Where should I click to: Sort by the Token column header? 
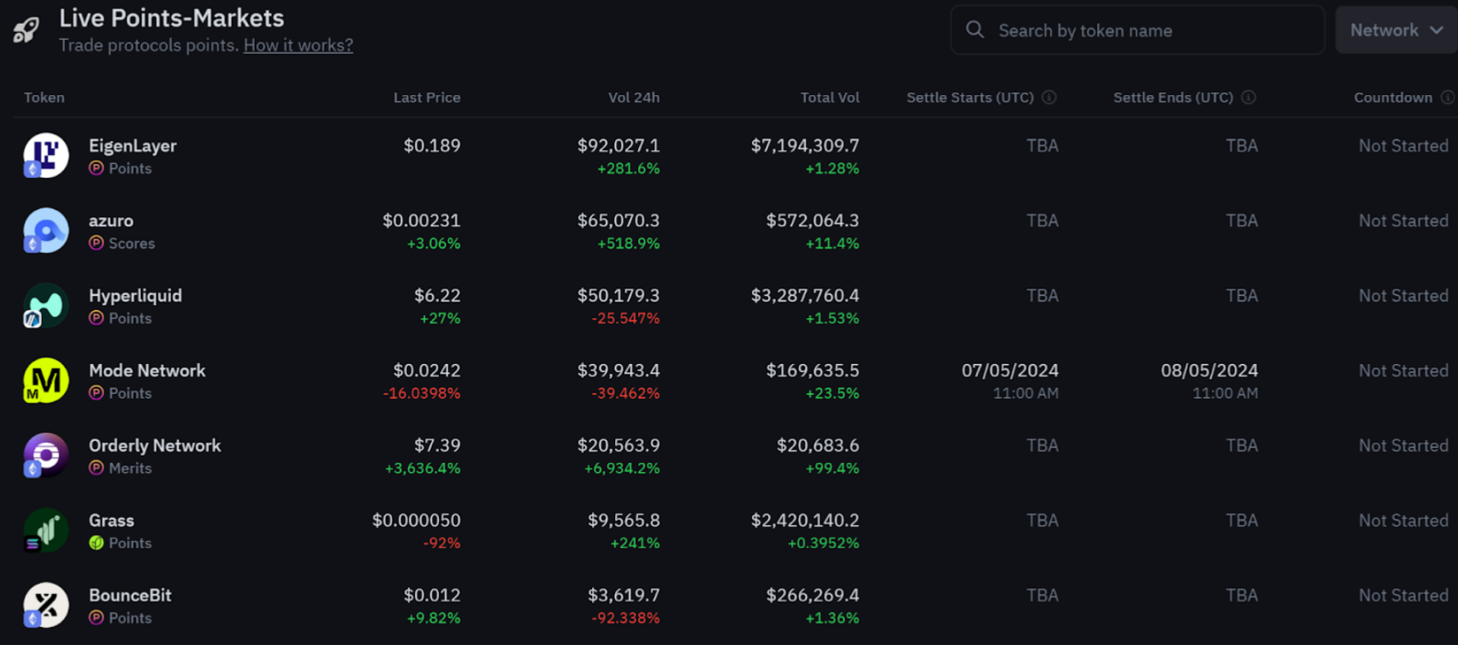44,98
